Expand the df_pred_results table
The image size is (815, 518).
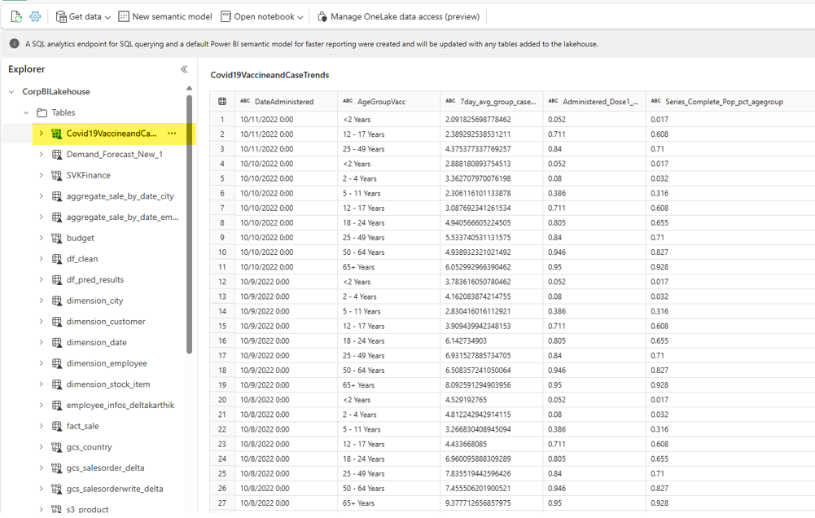[x=41, y=279]
